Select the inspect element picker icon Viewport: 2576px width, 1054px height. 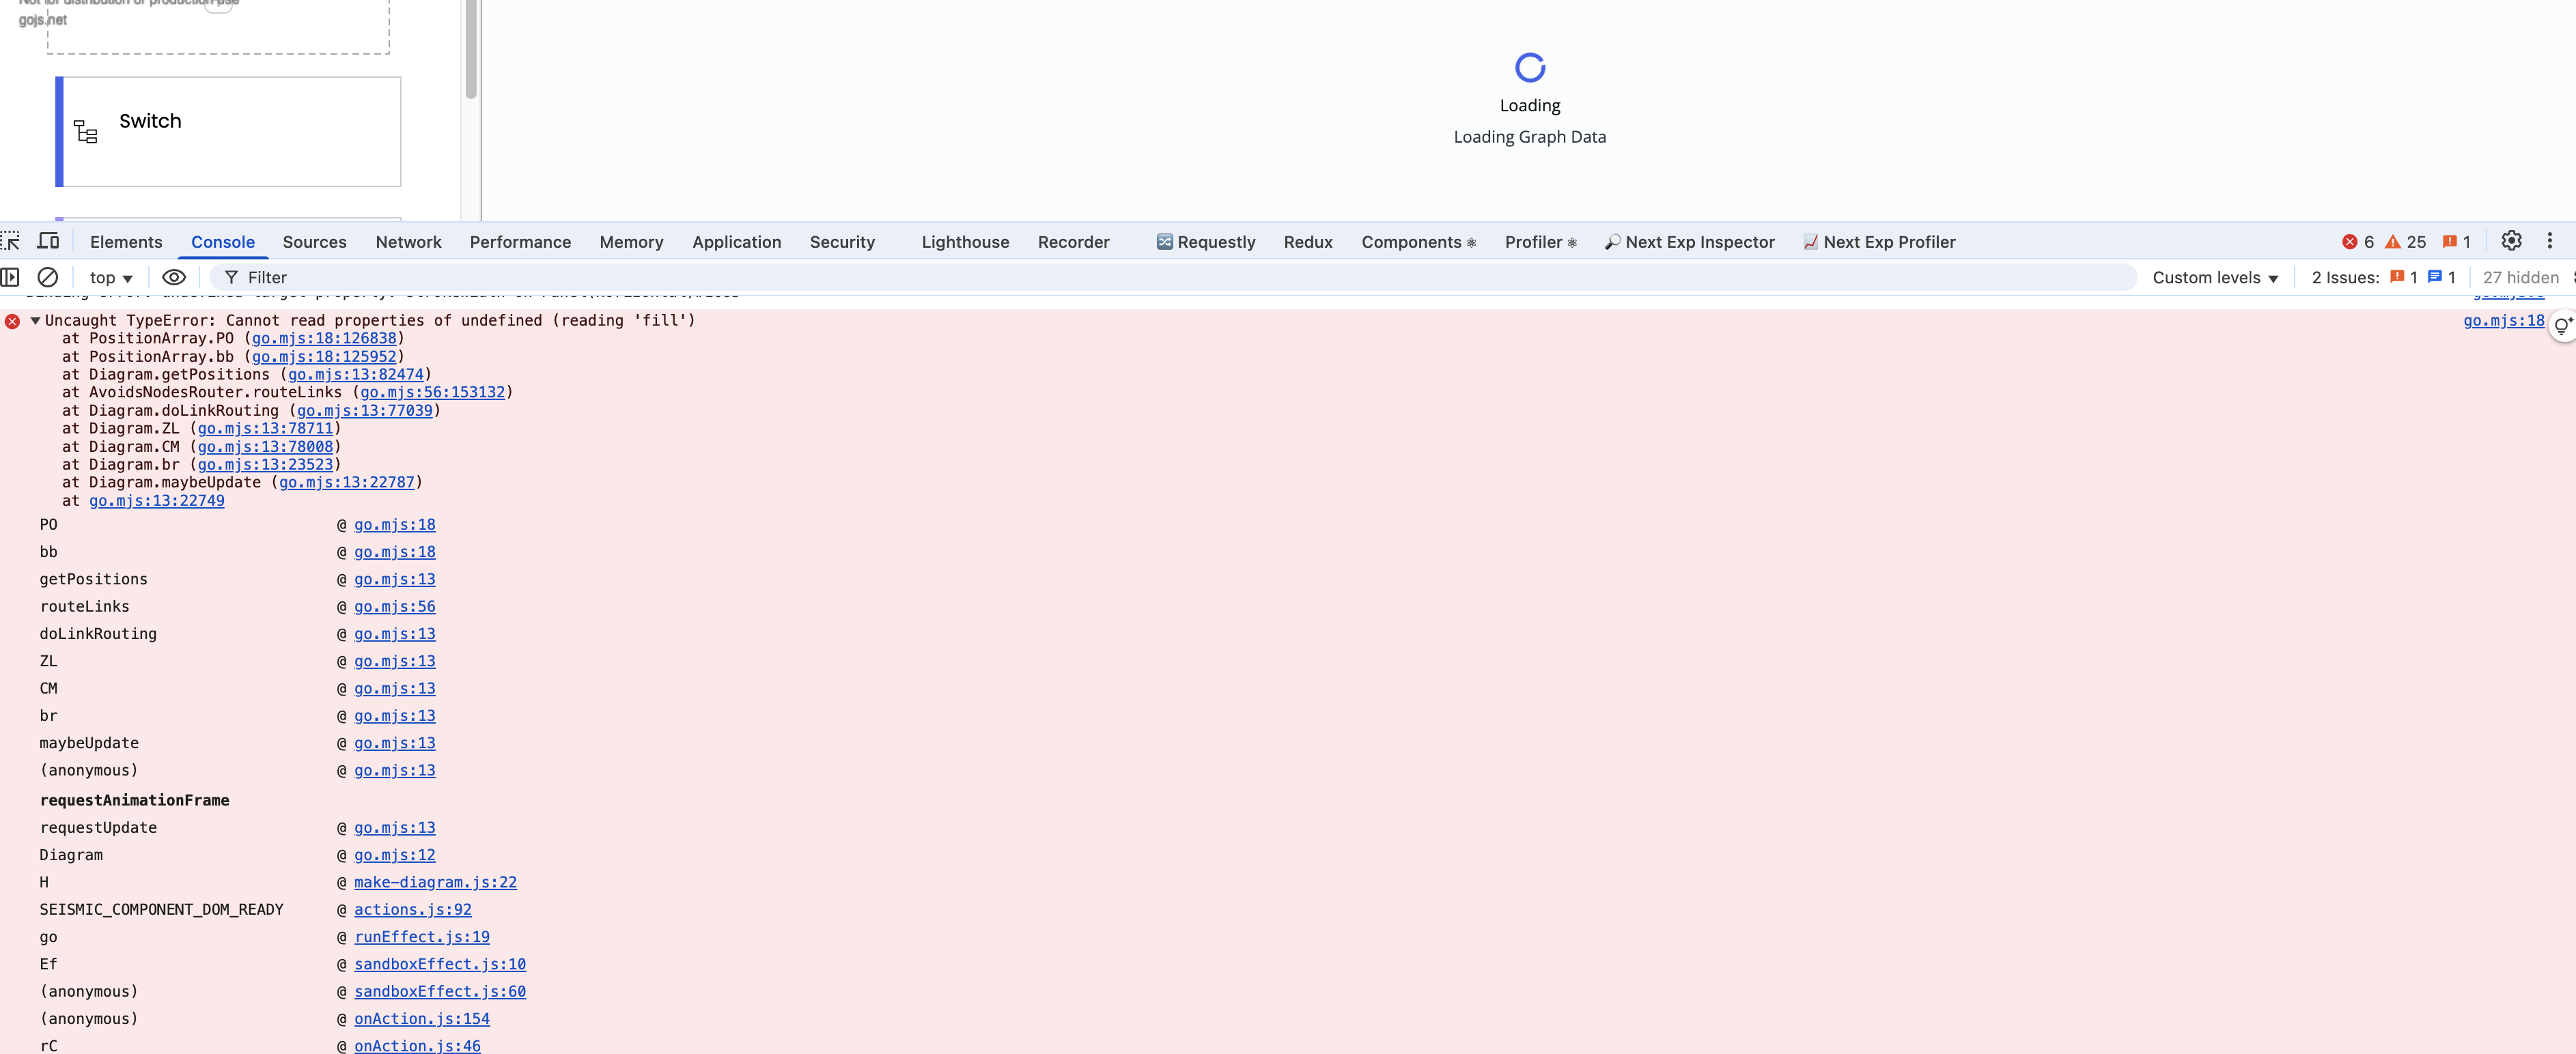(11, 241)
